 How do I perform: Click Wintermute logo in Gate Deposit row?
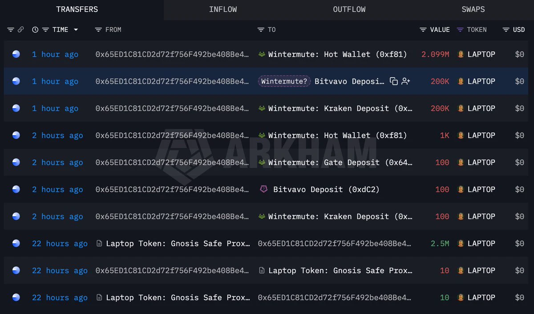coord(262,163)
